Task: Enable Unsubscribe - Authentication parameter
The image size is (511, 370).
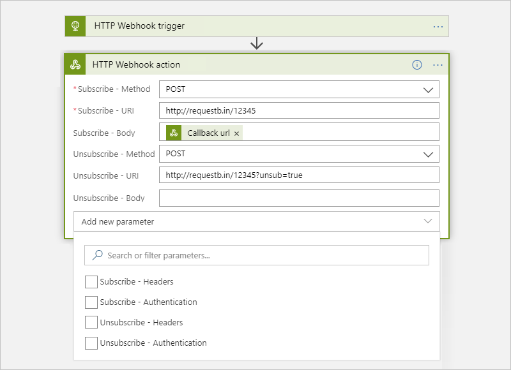Action: coord(91,343)
